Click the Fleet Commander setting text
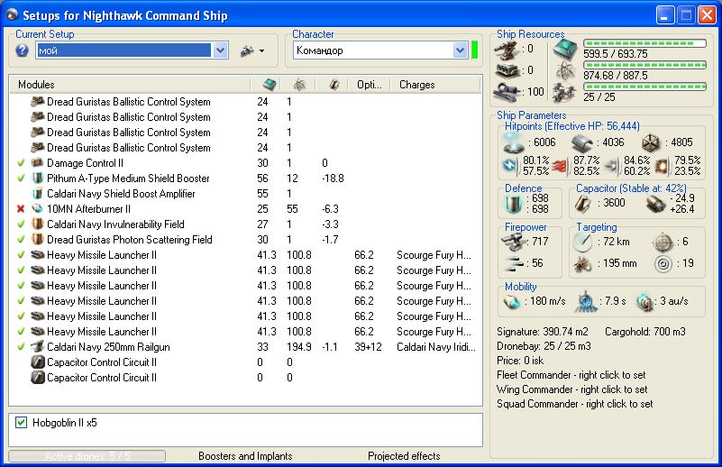The image size is (722, 467). pos(571,375)
